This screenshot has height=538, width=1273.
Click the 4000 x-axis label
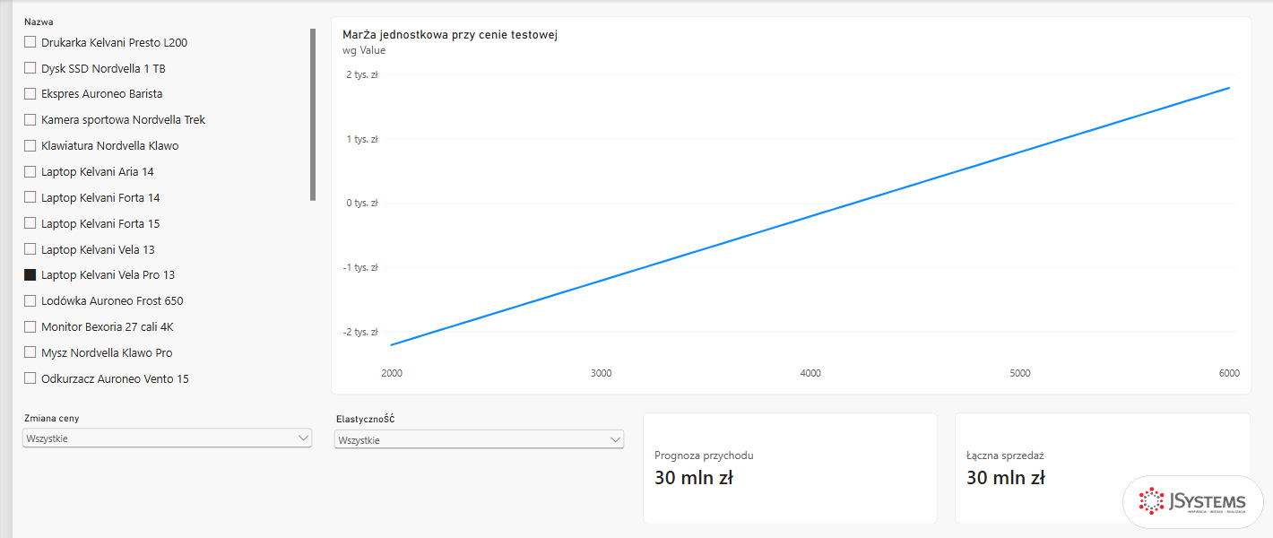click(810, 373)
